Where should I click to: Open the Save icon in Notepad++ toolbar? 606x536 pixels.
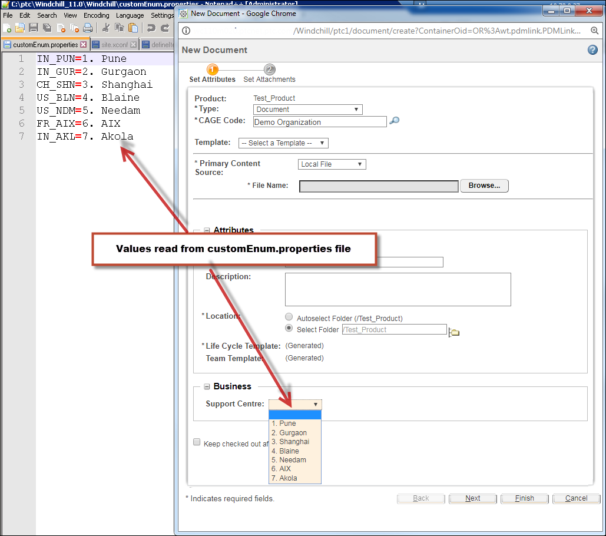click(34, 28)
